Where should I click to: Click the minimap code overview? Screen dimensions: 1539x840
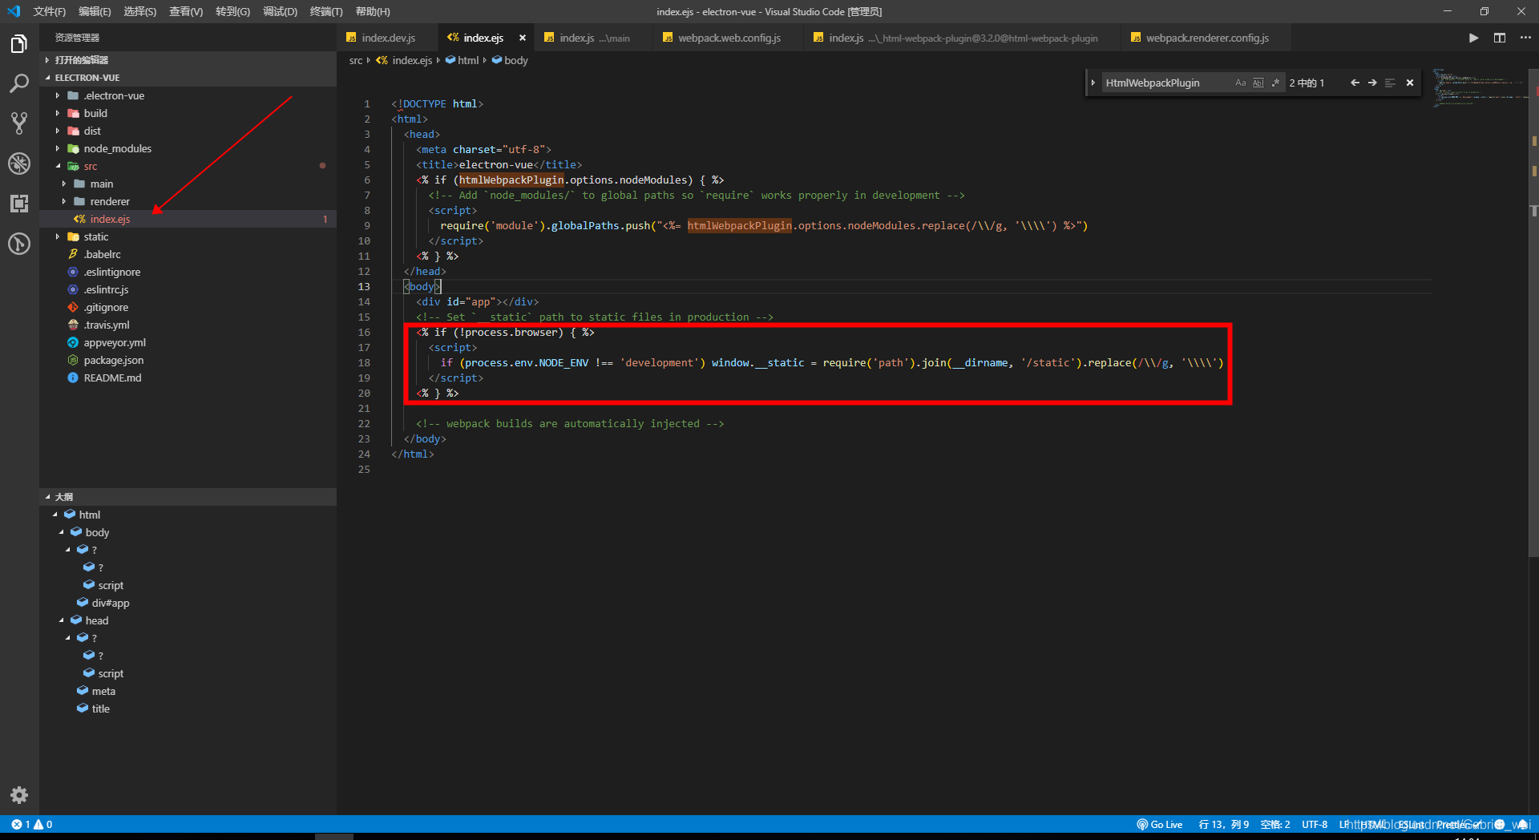pyautogui.click(x=1480, y=88)
